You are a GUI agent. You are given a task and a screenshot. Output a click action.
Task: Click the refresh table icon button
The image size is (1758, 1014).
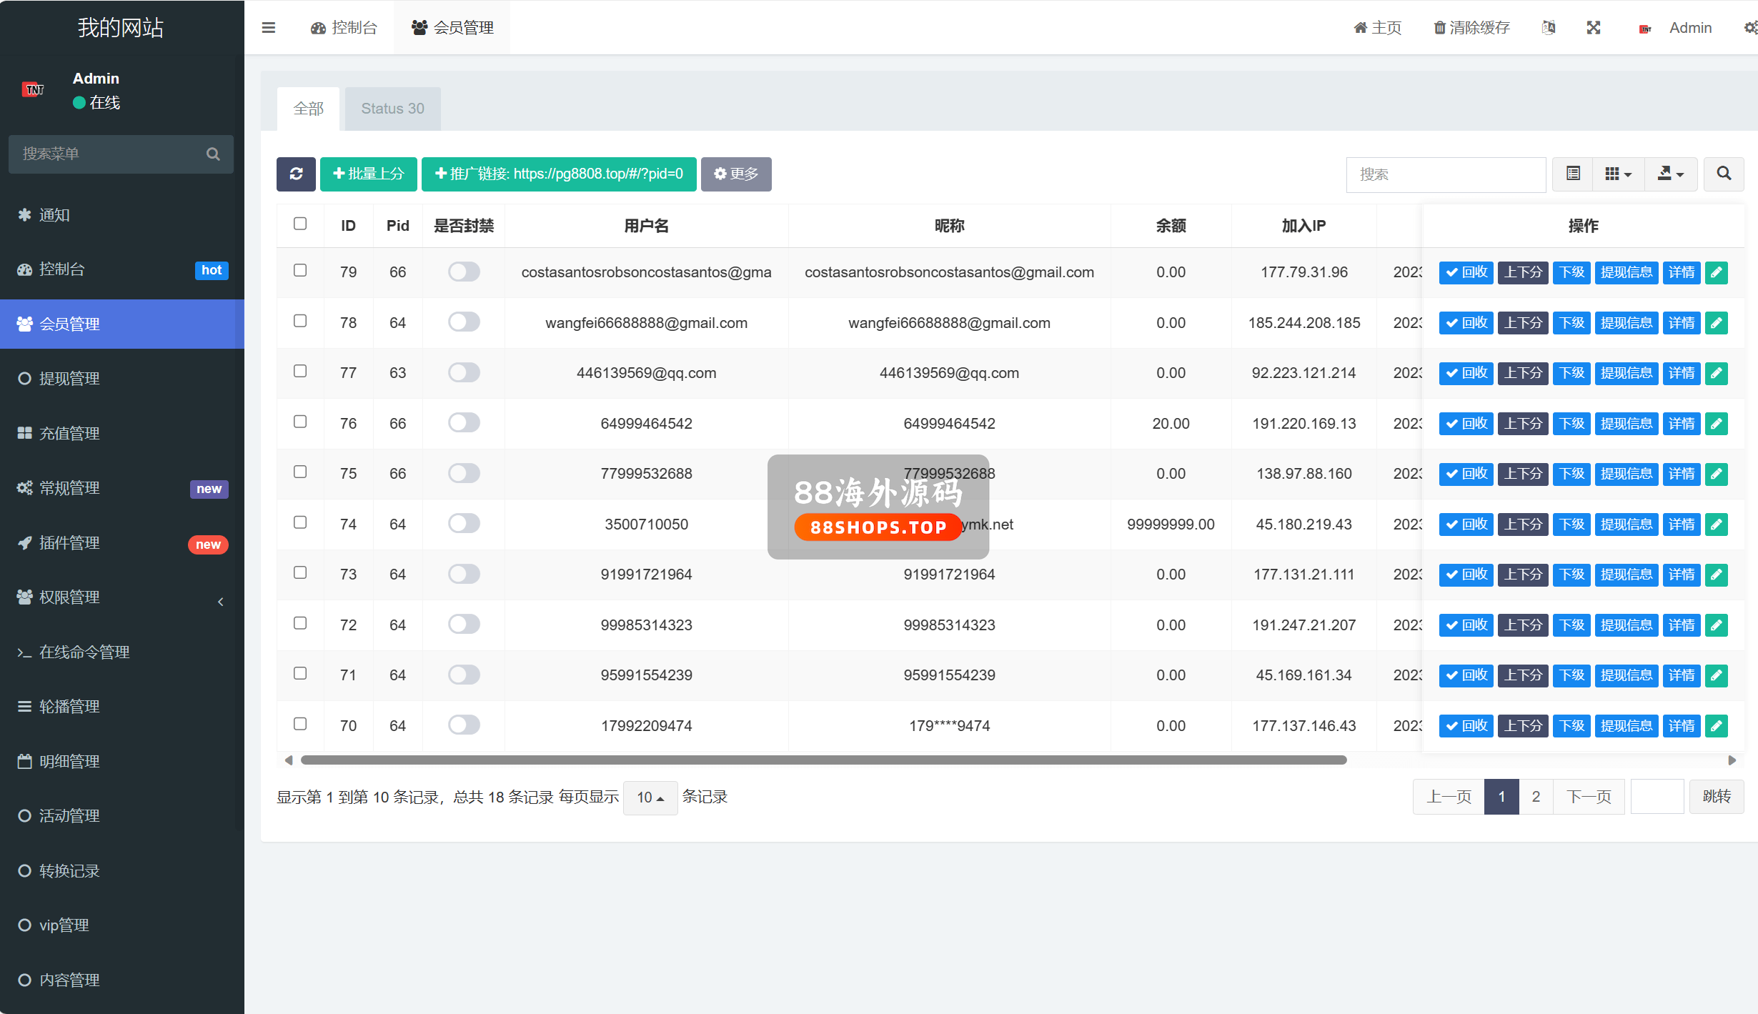296,174
